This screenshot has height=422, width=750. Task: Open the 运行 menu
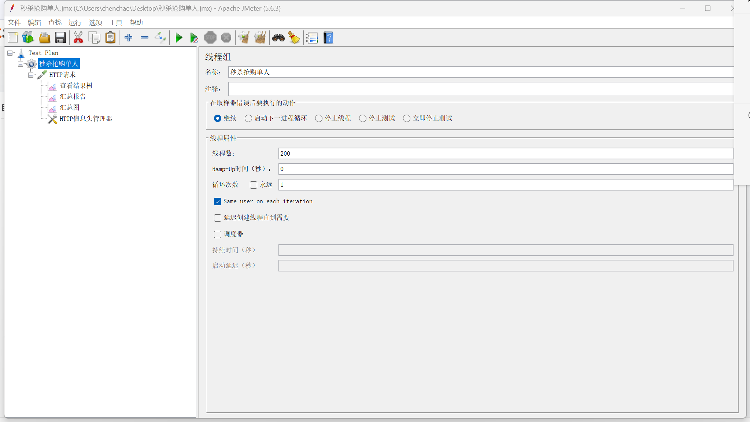click(75, 23)
